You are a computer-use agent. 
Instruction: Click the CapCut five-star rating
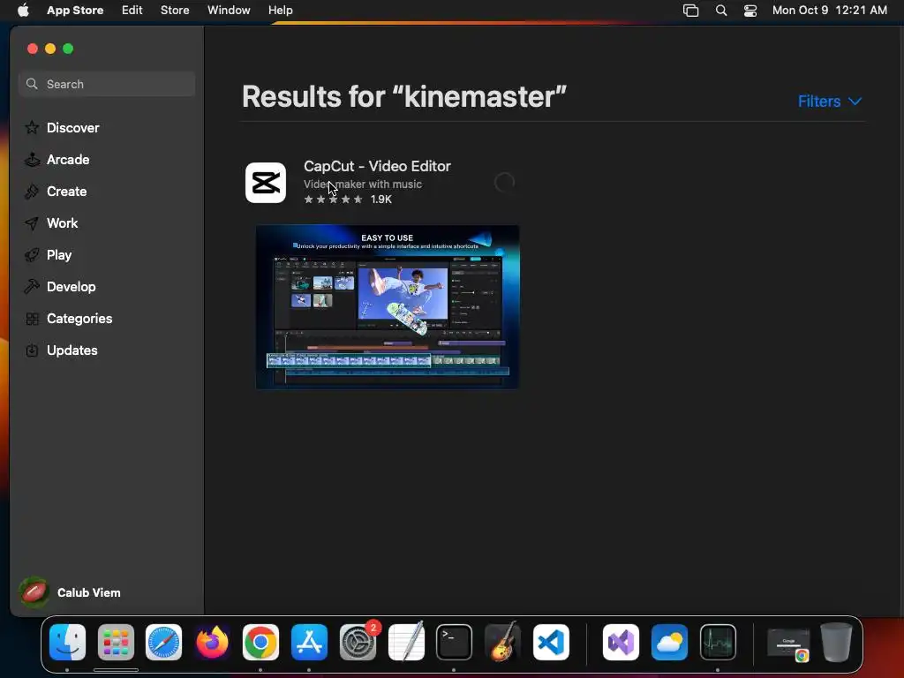[x=333, y=200]
